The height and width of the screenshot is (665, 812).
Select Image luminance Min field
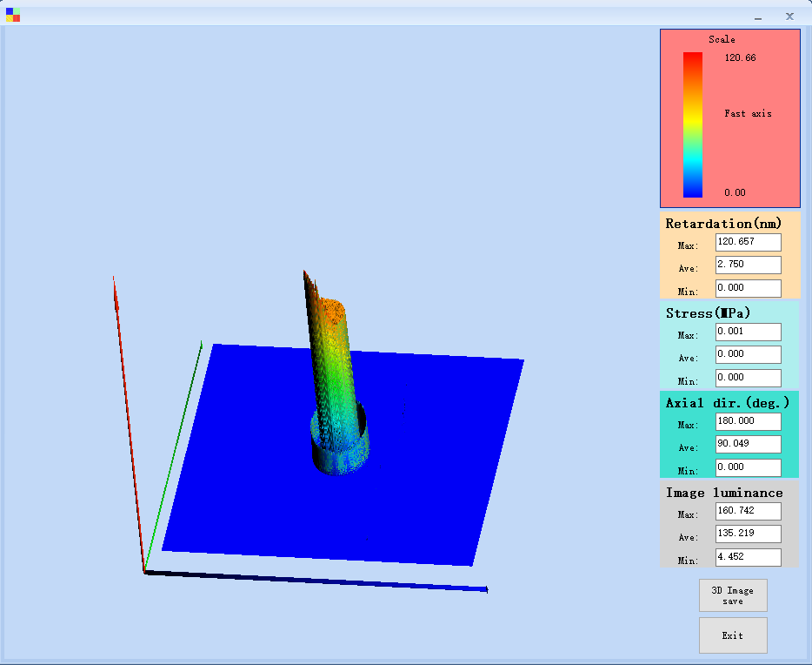[x=748, y=557]
